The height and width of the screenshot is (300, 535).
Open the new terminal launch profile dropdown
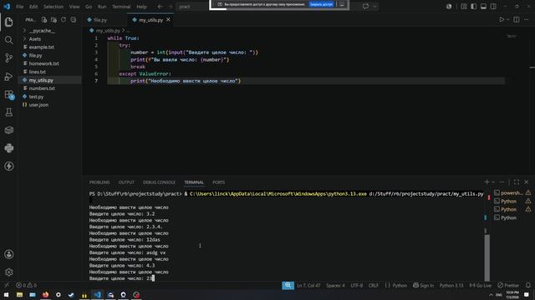[x=493, y=182]
